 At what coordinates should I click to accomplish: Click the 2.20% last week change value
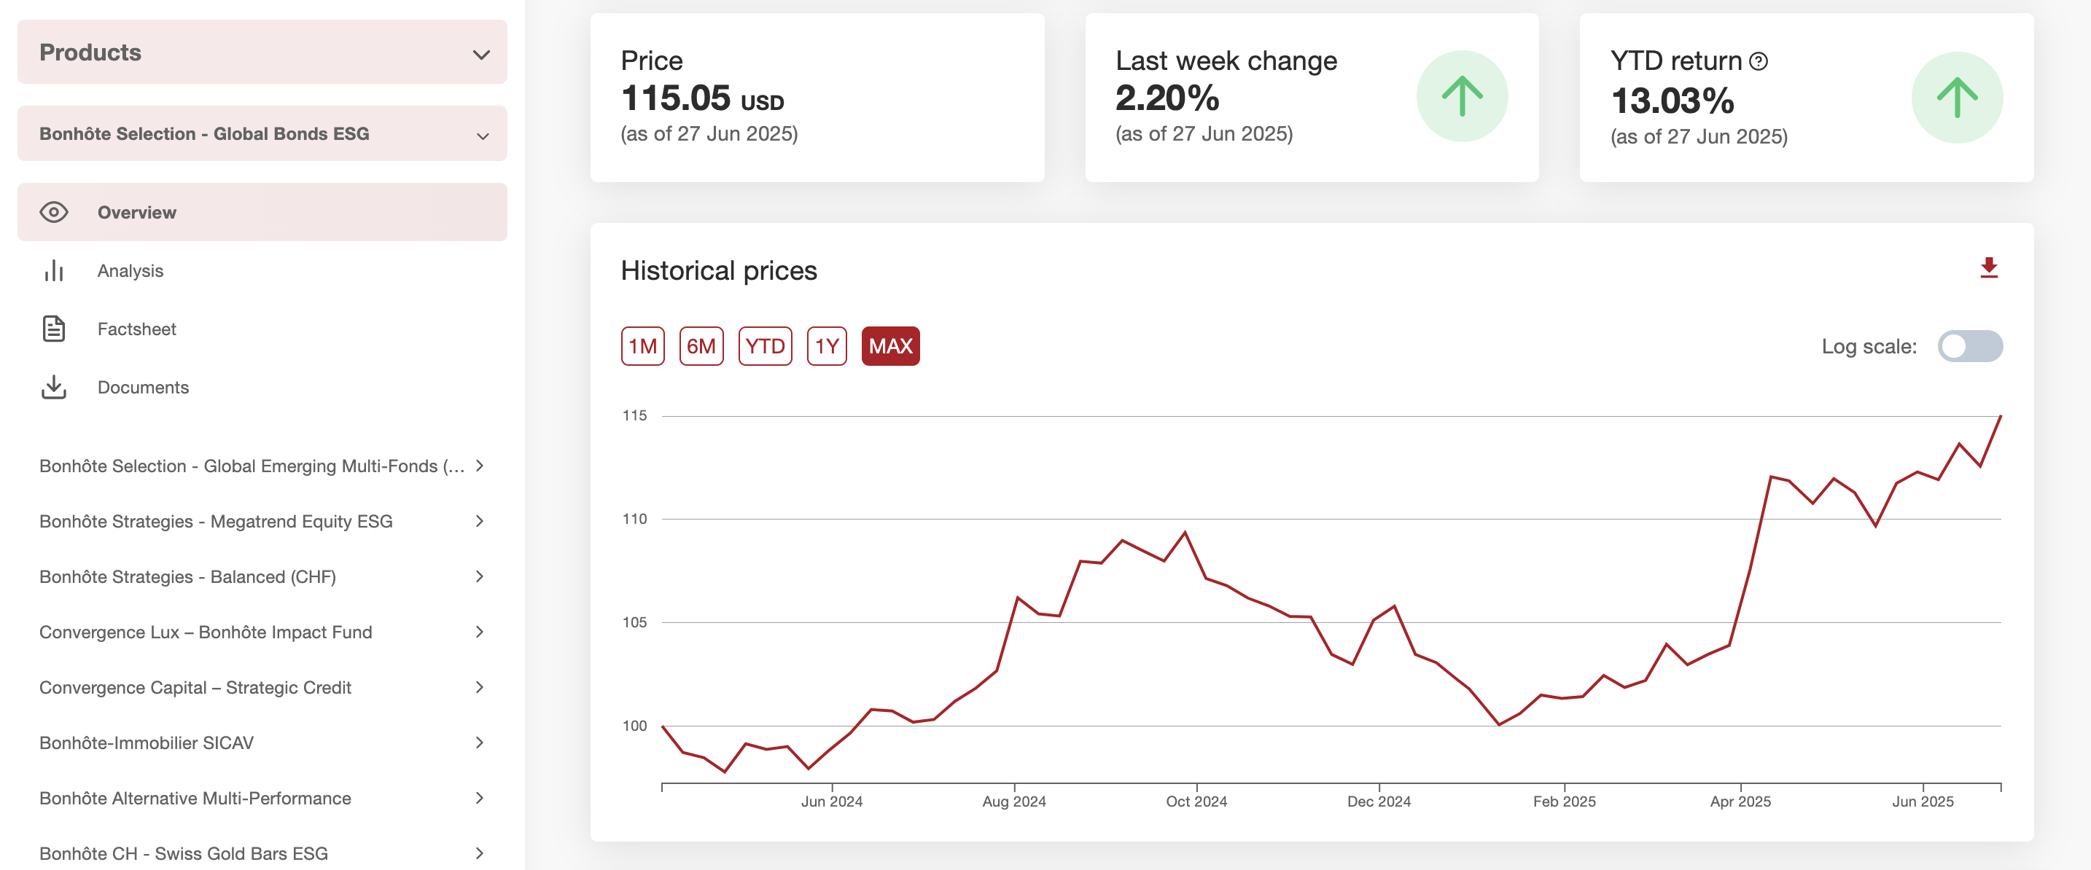click(1167, 98)
